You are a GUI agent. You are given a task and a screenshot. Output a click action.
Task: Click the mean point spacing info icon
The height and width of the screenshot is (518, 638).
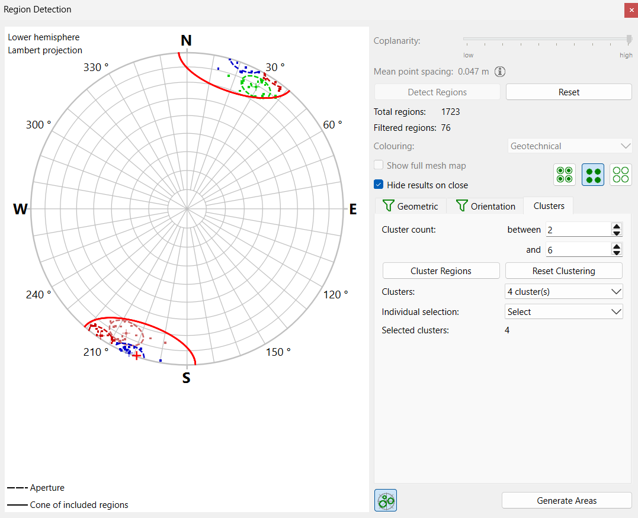tap(499, 72)
